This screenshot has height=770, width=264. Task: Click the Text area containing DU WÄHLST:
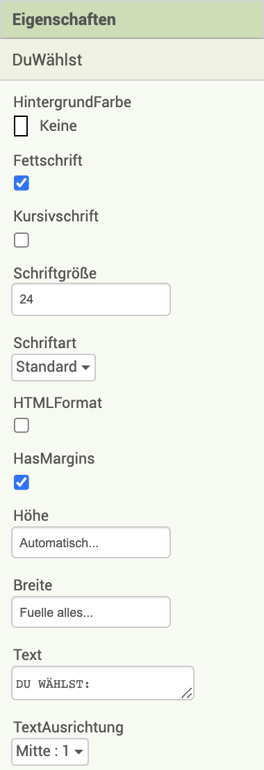click(103, 682)
